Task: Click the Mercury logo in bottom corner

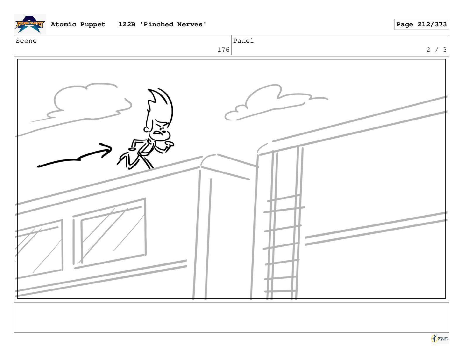Action: coord(440,338)
